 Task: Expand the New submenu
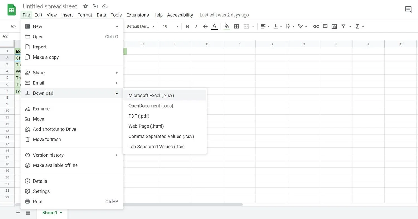(x=72, y=26)
